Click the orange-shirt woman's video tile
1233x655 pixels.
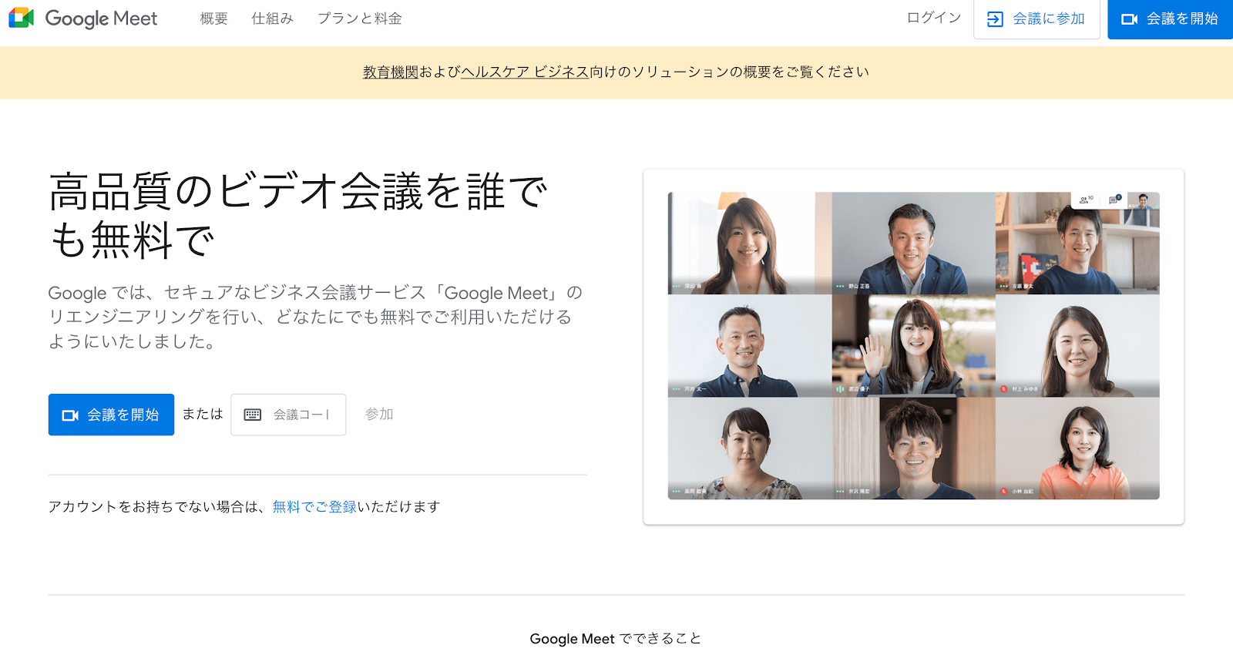coord(1077,448)
